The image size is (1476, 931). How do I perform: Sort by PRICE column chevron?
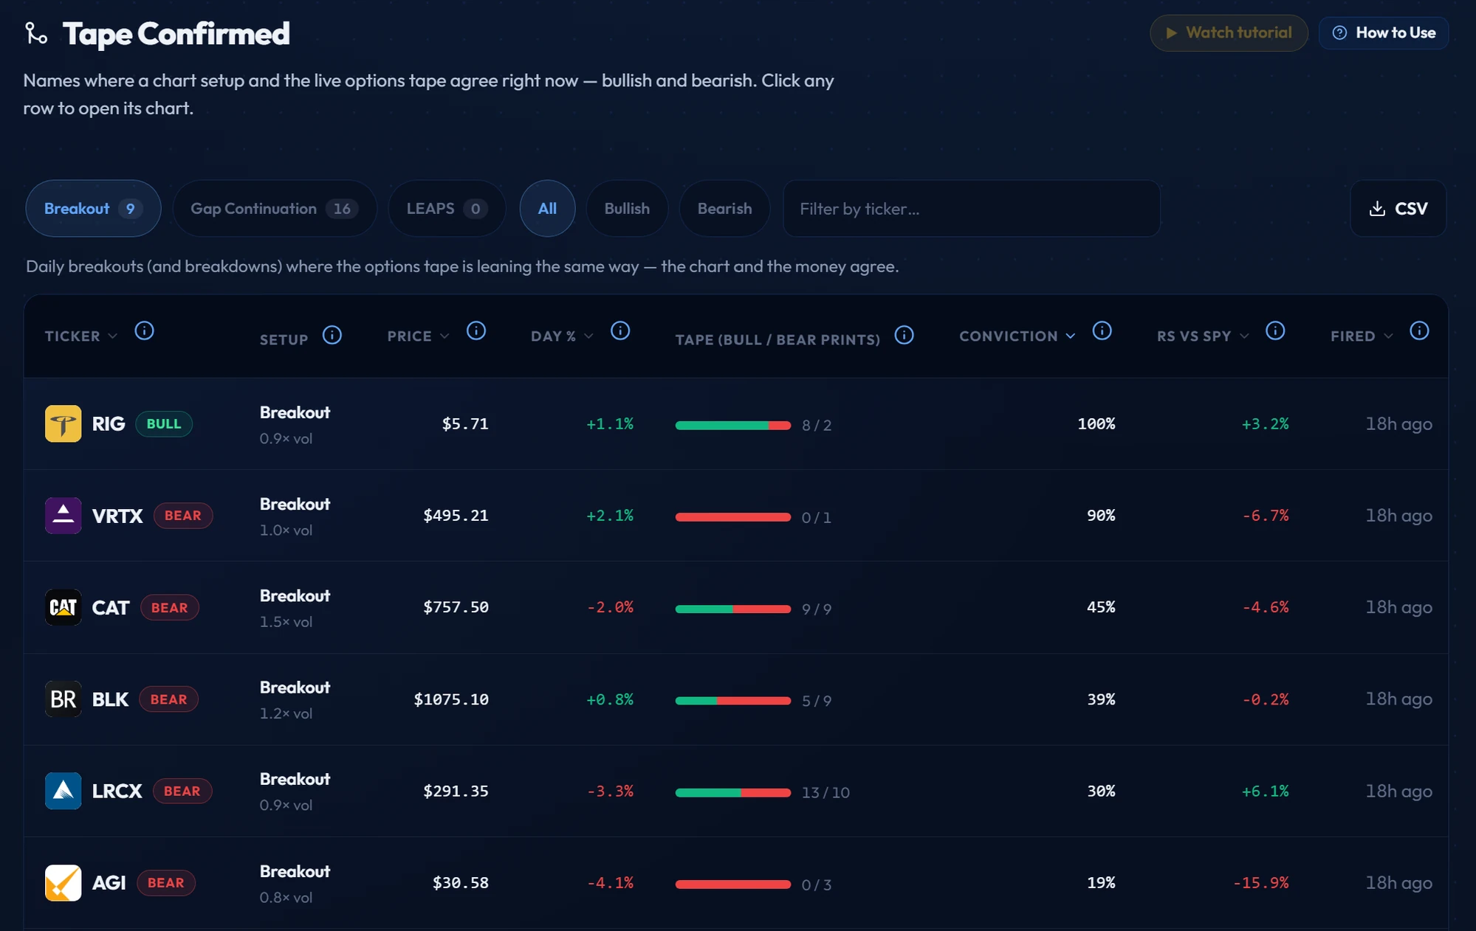(x=444, y=336)
